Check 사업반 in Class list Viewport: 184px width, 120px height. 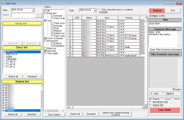4,57
